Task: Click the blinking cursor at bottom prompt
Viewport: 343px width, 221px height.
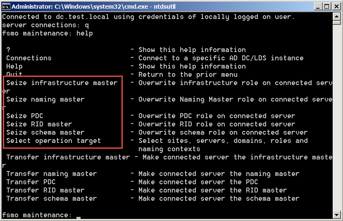Action: (x=79, y=216)
